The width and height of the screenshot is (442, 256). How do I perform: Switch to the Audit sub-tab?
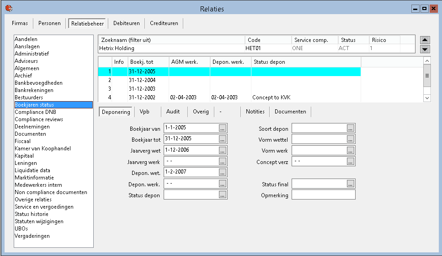tap(173, 112)
